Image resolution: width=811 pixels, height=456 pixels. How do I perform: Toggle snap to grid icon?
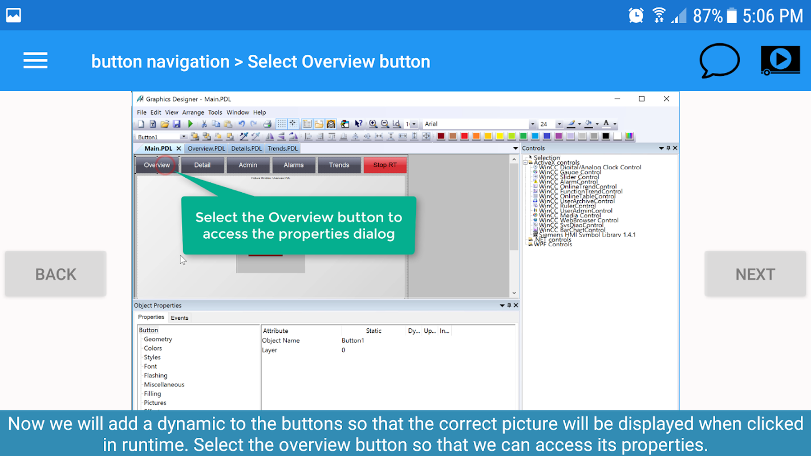coord(293,124)
